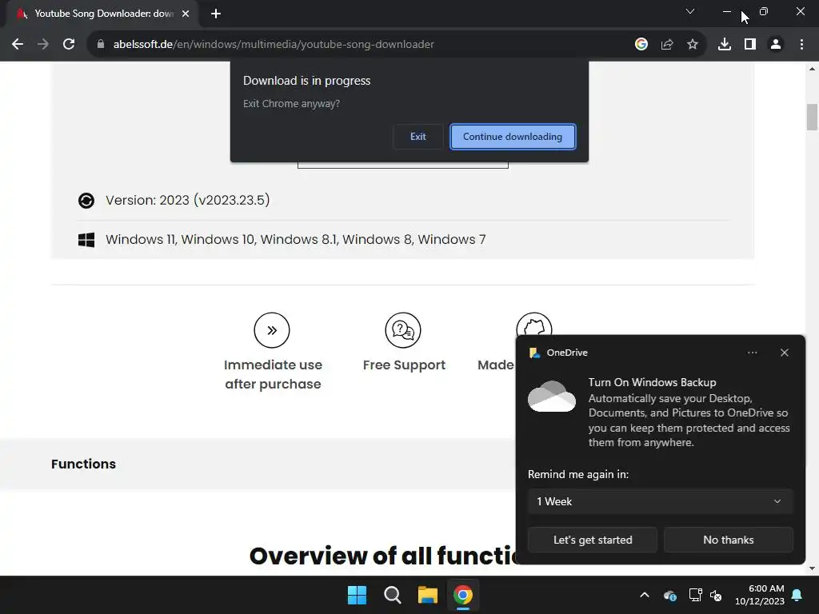Click Continue downloading button
Viewport: 819px width, 614px height.
pos(513,136)
